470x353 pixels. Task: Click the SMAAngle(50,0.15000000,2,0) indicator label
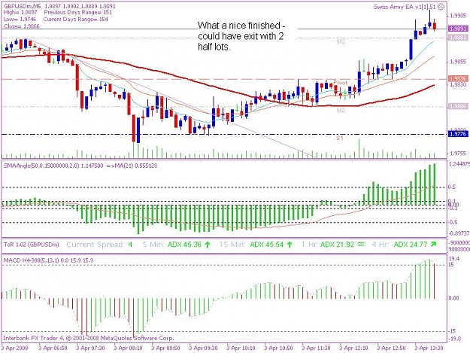pos(41,166)
